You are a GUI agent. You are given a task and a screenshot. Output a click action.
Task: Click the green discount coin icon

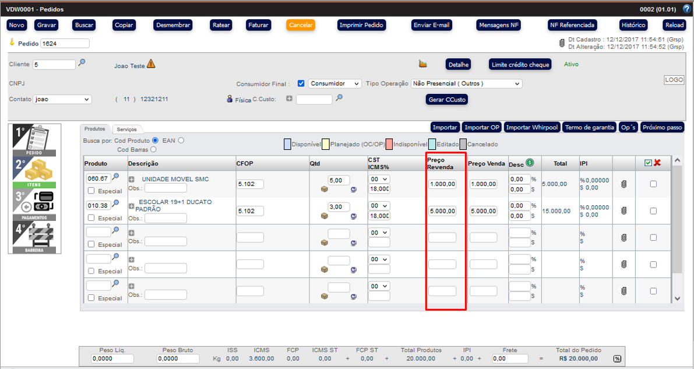pos(530,163)
